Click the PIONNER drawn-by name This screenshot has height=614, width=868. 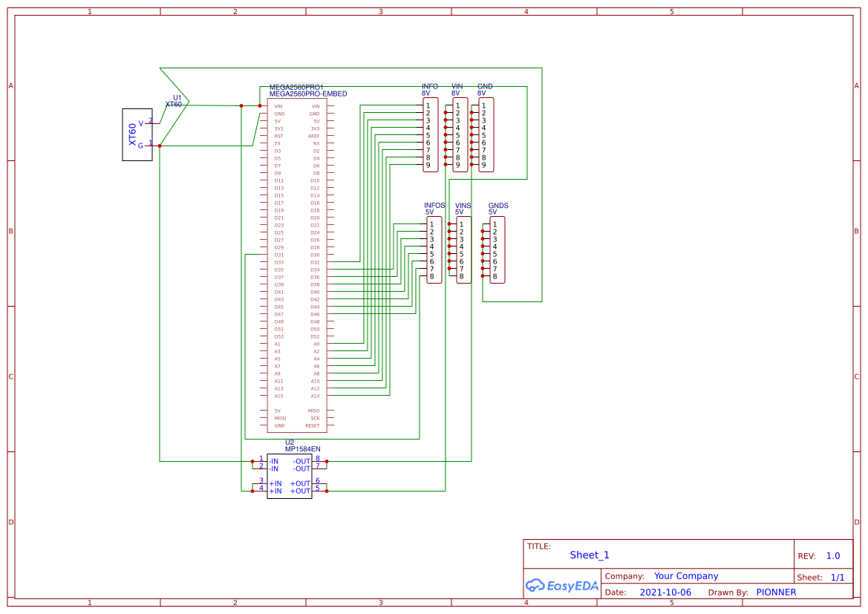(x=776, y=592)
